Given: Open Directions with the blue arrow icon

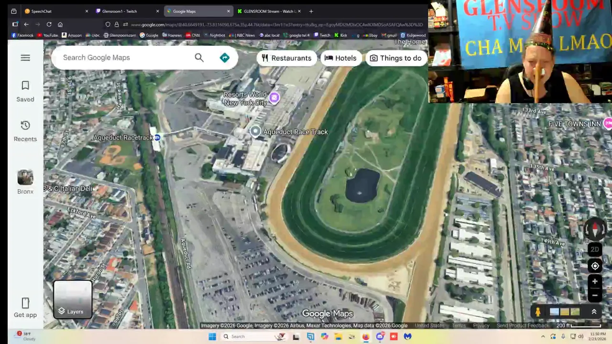Looking at the screenshot, I should [x=225, y=58].
